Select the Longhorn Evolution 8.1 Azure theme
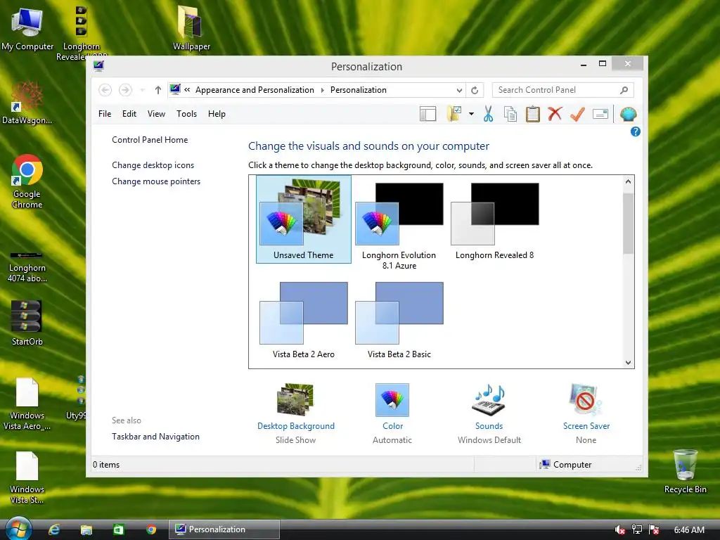This screenshot has width=720, height=540. coord(399,224)
